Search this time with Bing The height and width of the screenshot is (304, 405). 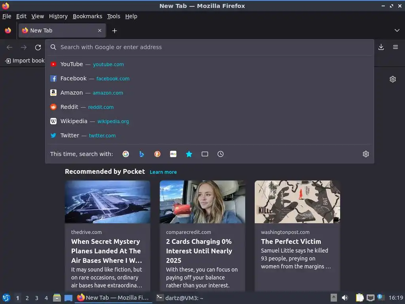pyautogui.click(x=142, y=154)
